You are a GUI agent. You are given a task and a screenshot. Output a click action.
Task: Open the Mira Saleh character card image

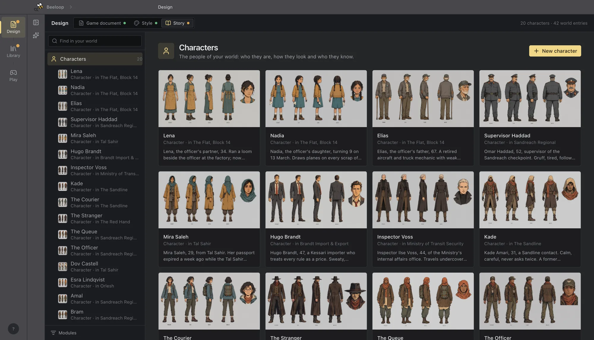pos(209,200)
